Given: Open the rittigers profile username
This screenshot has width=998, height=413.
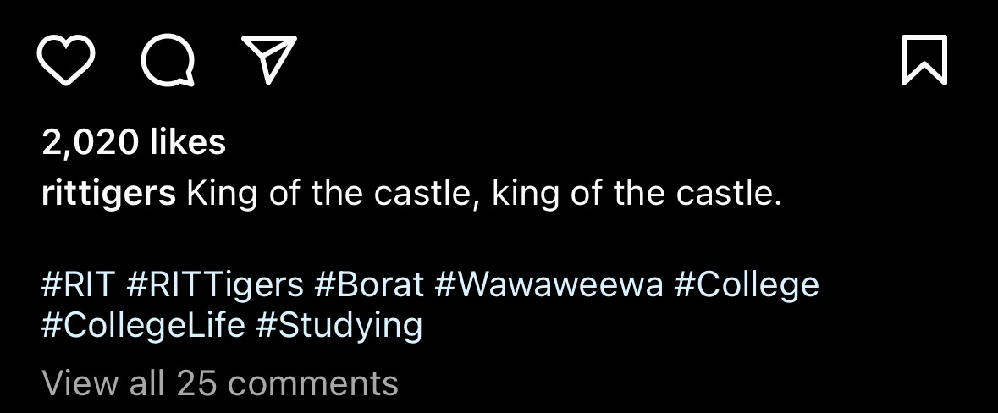Looking at the screenshot, I should pyautogui.click(x=108, y=195).
